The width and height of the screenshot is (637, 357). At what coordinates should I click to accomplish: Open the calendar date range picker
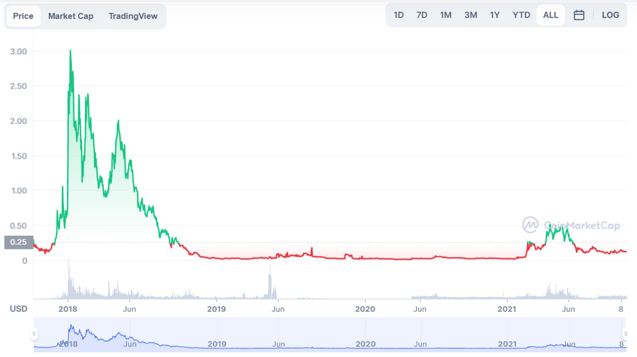(579, 15)
